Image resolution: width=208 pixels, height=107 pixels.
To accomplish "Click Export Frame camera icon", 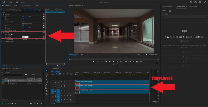I will [133, 62].
